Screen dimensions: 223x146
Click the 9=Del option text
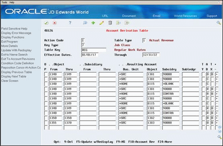(x=68, y=142)
